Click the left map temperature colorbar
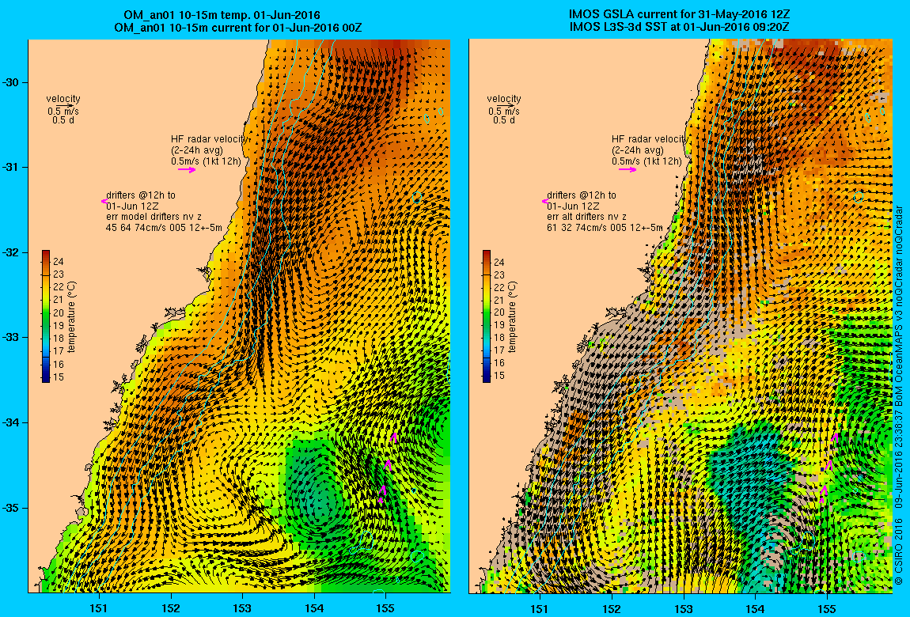This screenshot has height=617, width=910. 46,316
